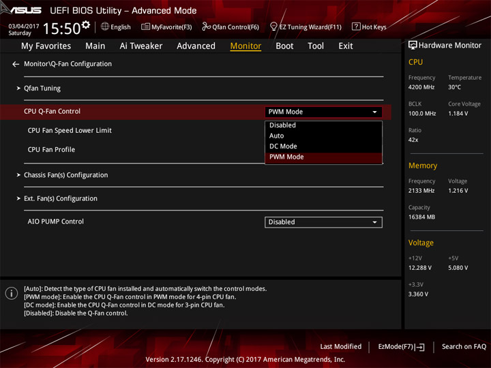Choose Disabled in CPU Q-Fan list
This screenshot has width=491, height=368.
[323, 125]
